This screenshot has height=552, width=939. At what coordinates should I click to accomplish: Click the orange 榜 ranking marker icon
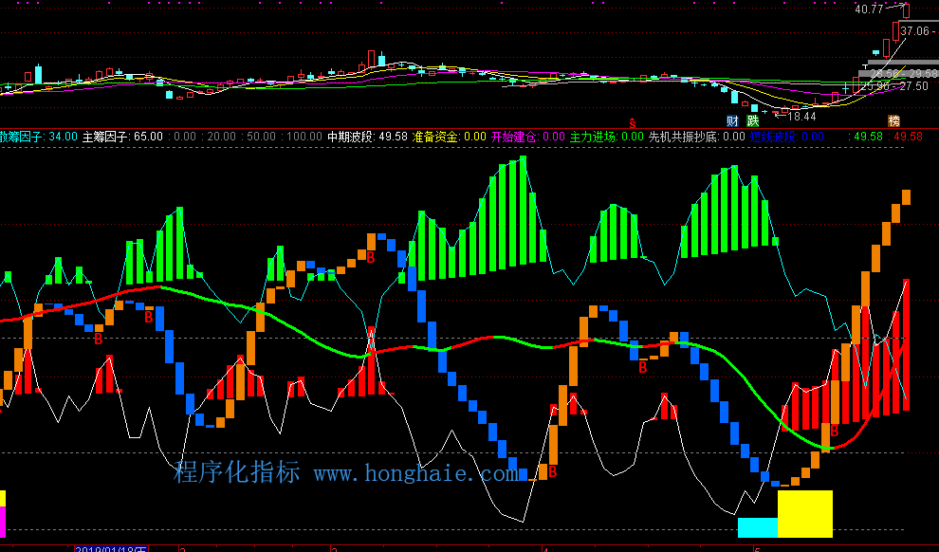(893, 120)
